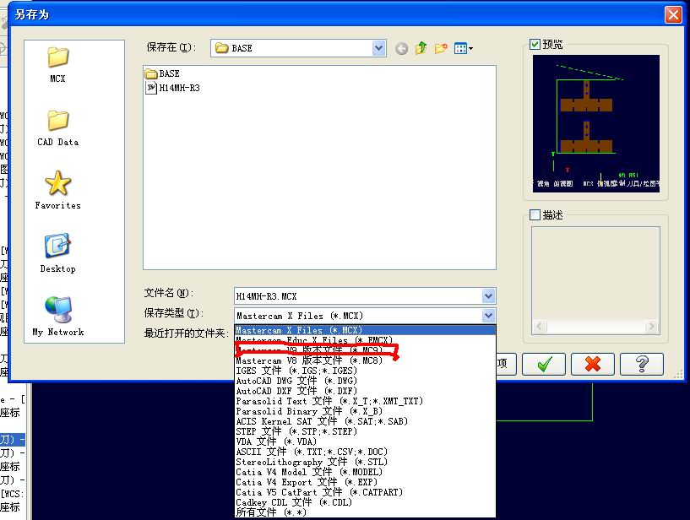Create a new folder
This screenshot has height=520, width=690.
tap(441, 48)
